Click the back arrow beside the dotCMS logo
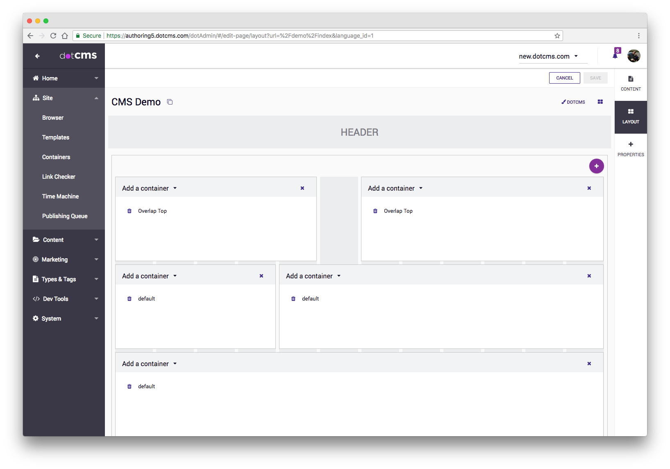 coord(37,56)
